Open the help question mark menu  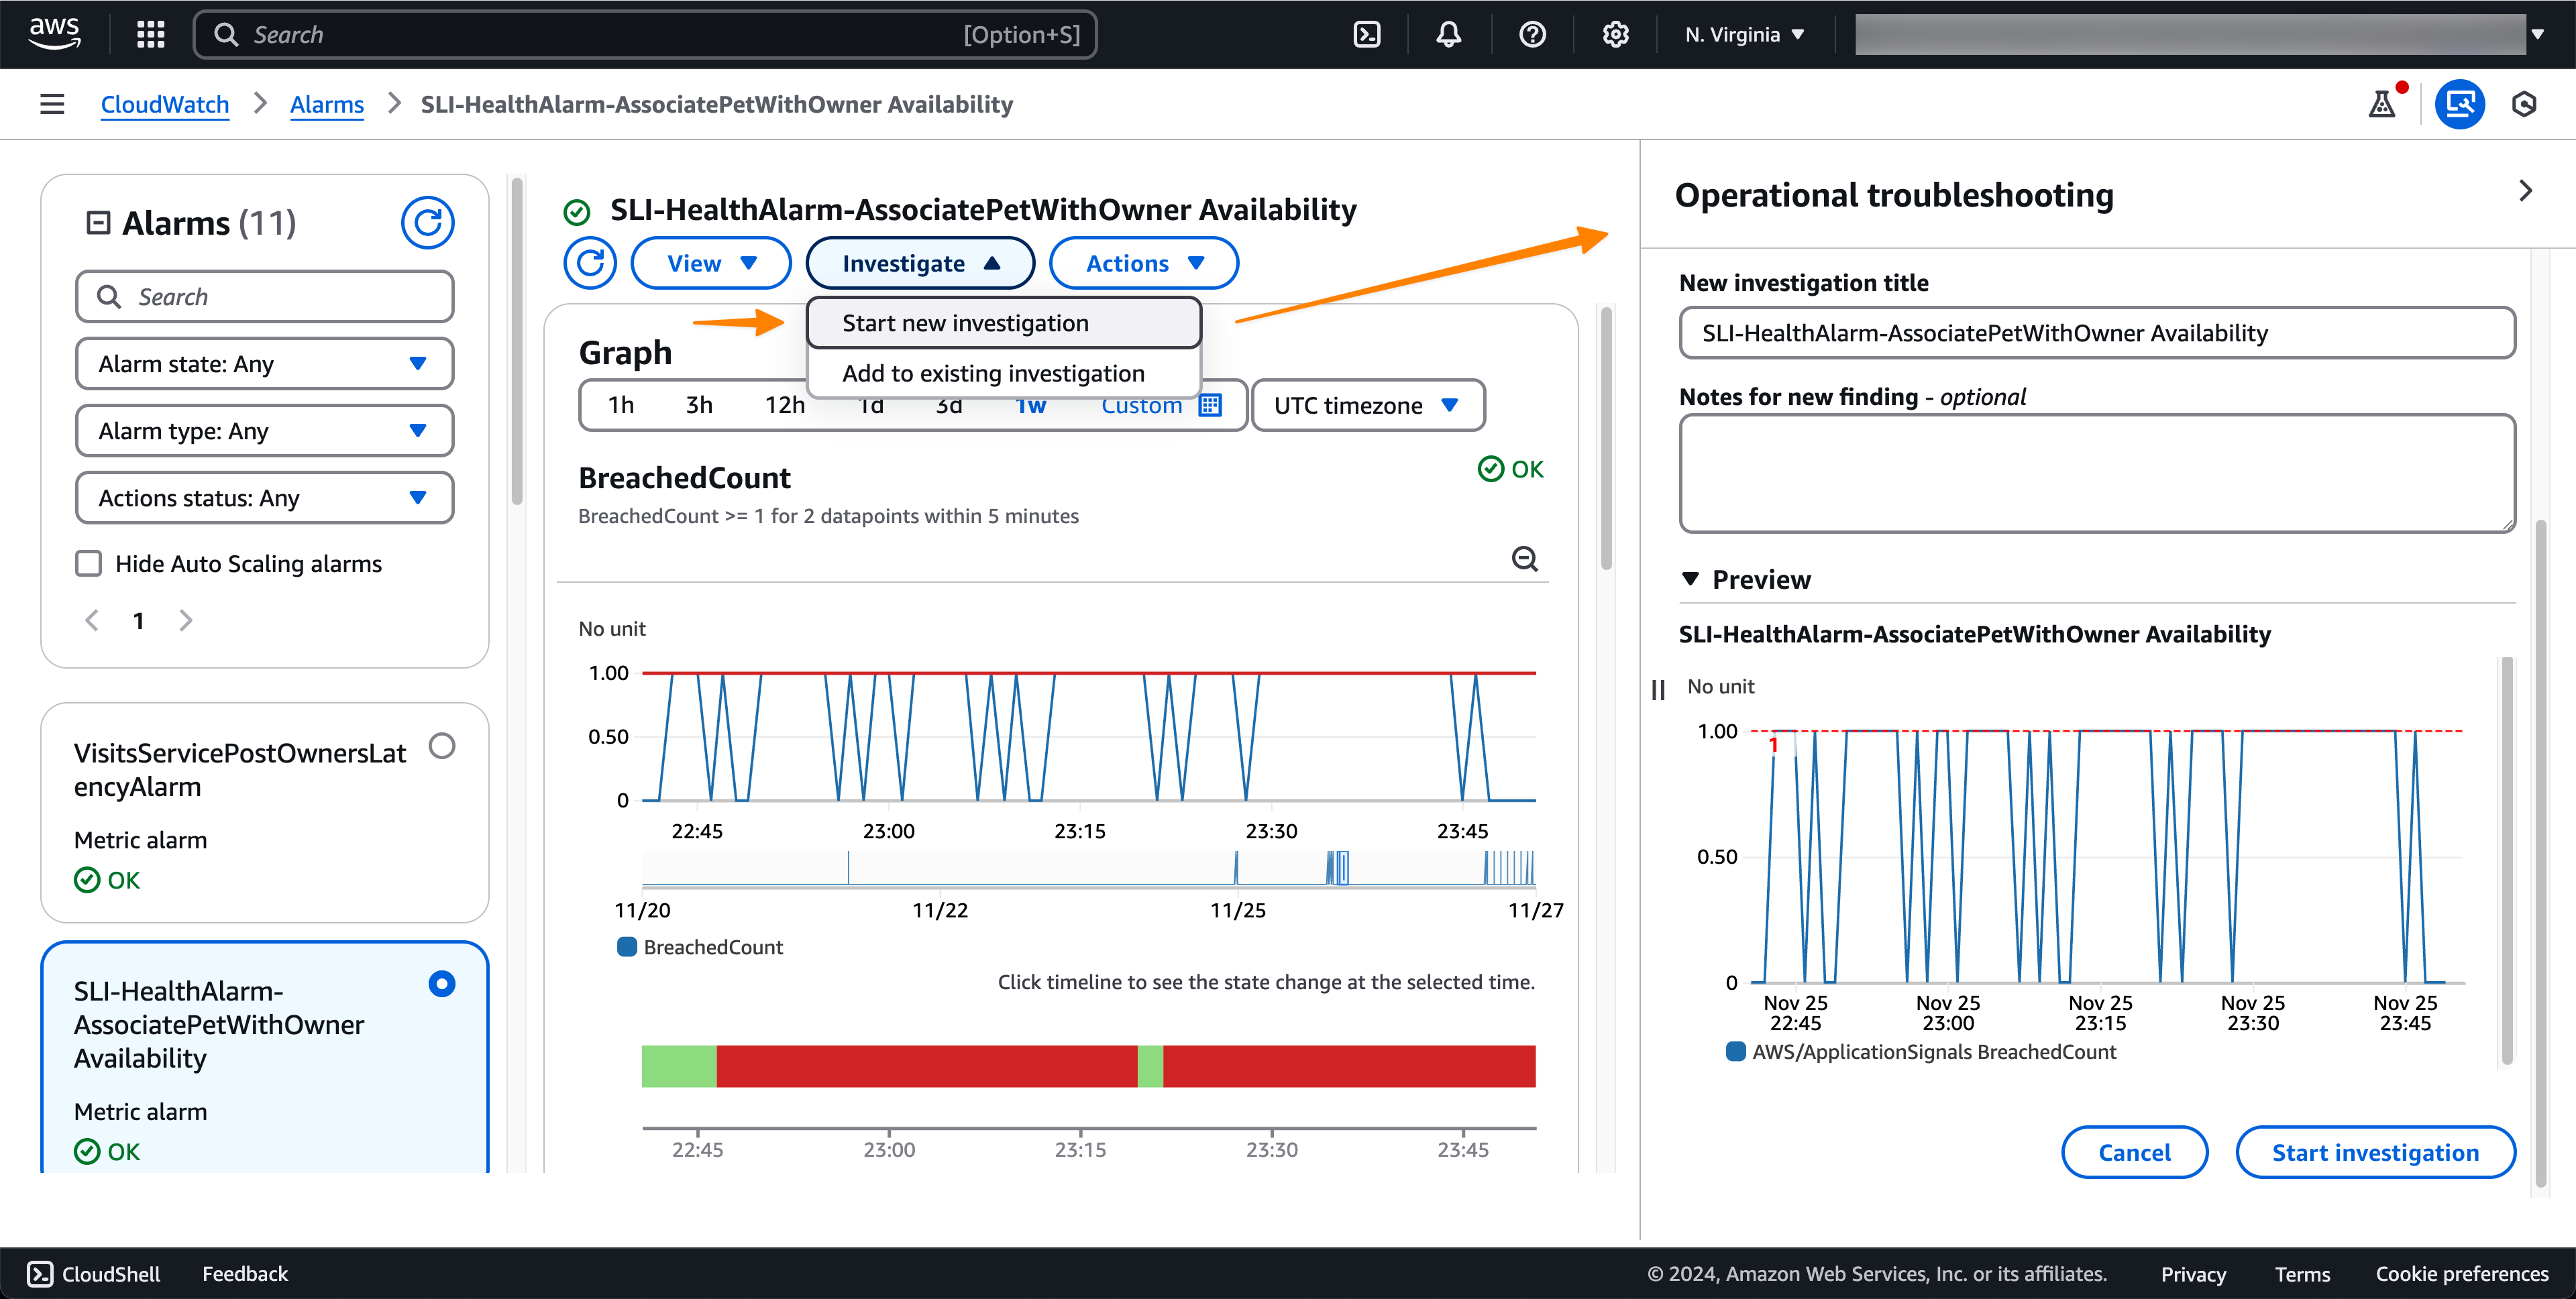click(1531, 35)
